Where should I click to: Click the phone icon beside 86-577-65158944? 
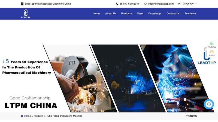(x=117, y=4)
